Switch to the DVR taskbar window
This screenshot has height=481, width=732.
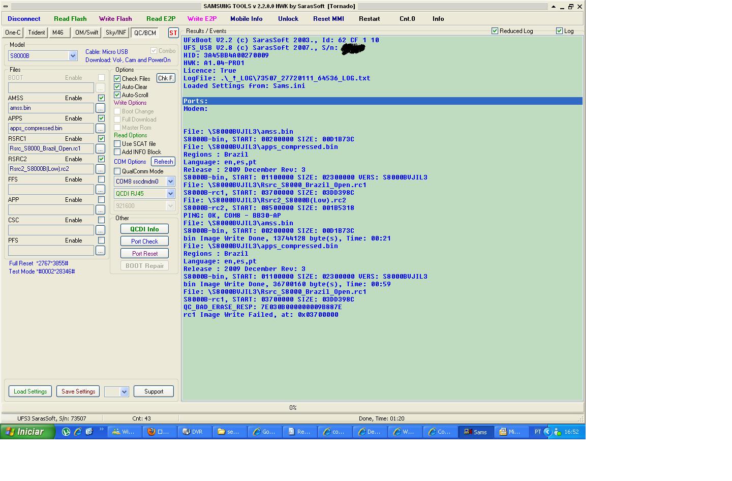[195, 432]
